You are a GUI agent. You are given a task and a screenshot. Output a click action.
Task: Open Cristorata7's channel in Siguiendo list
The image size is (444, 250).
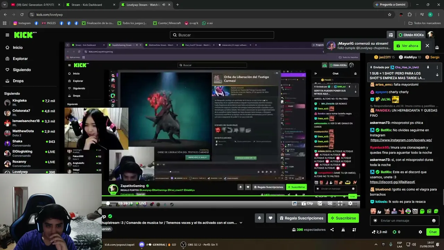(29, 112)
